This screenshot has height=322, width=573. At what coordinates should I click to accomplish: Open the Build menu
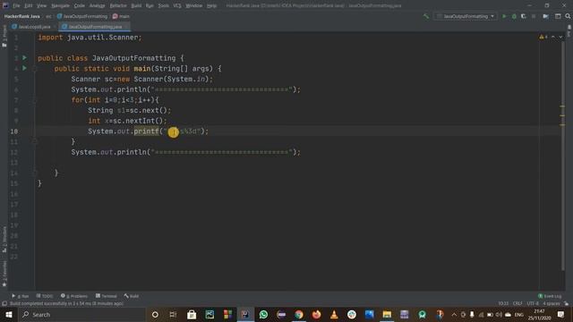136,5
